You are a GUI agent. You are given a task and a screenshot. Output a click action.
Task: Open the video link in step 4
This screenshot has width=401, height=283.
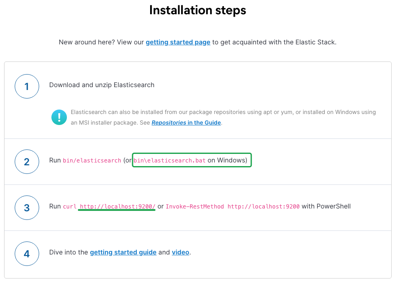pyautogui.click(x=180, y=252)
